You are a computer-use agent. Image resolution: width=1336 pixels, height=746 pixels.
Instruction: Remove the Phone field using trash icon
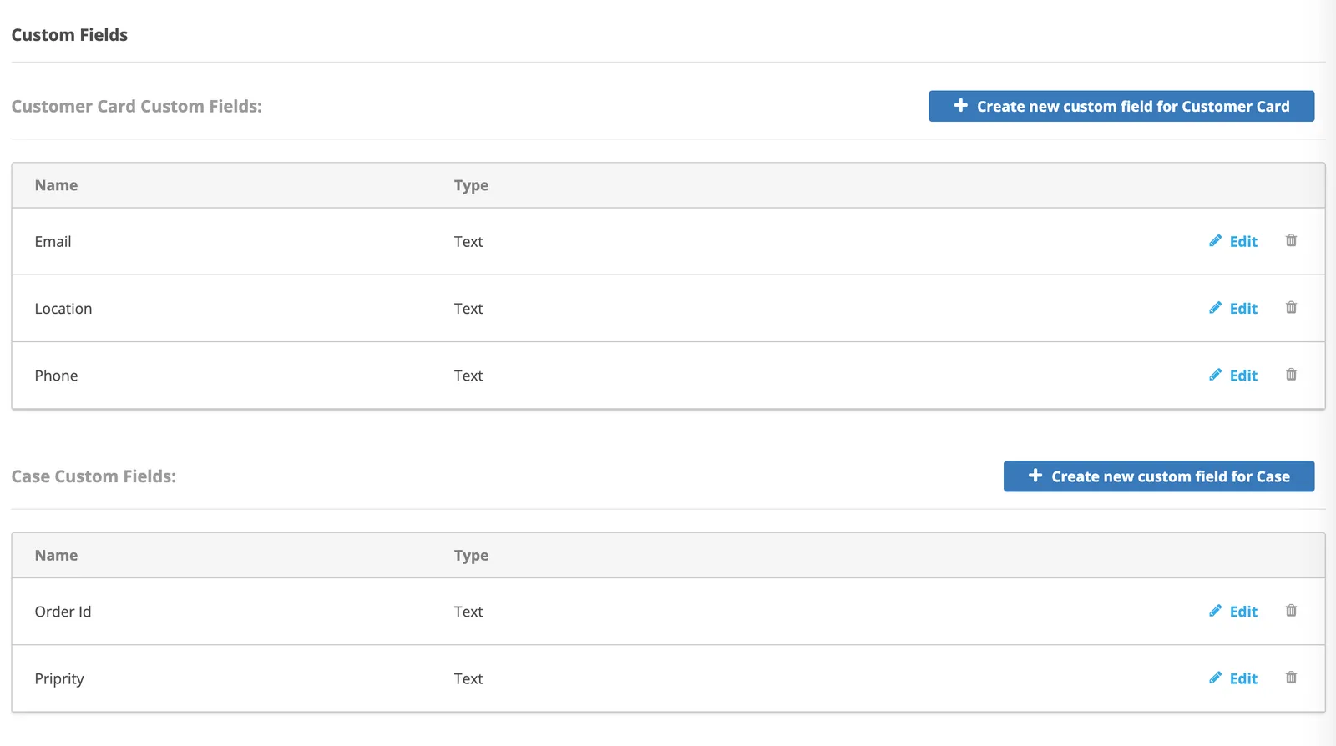[1291, 374]
